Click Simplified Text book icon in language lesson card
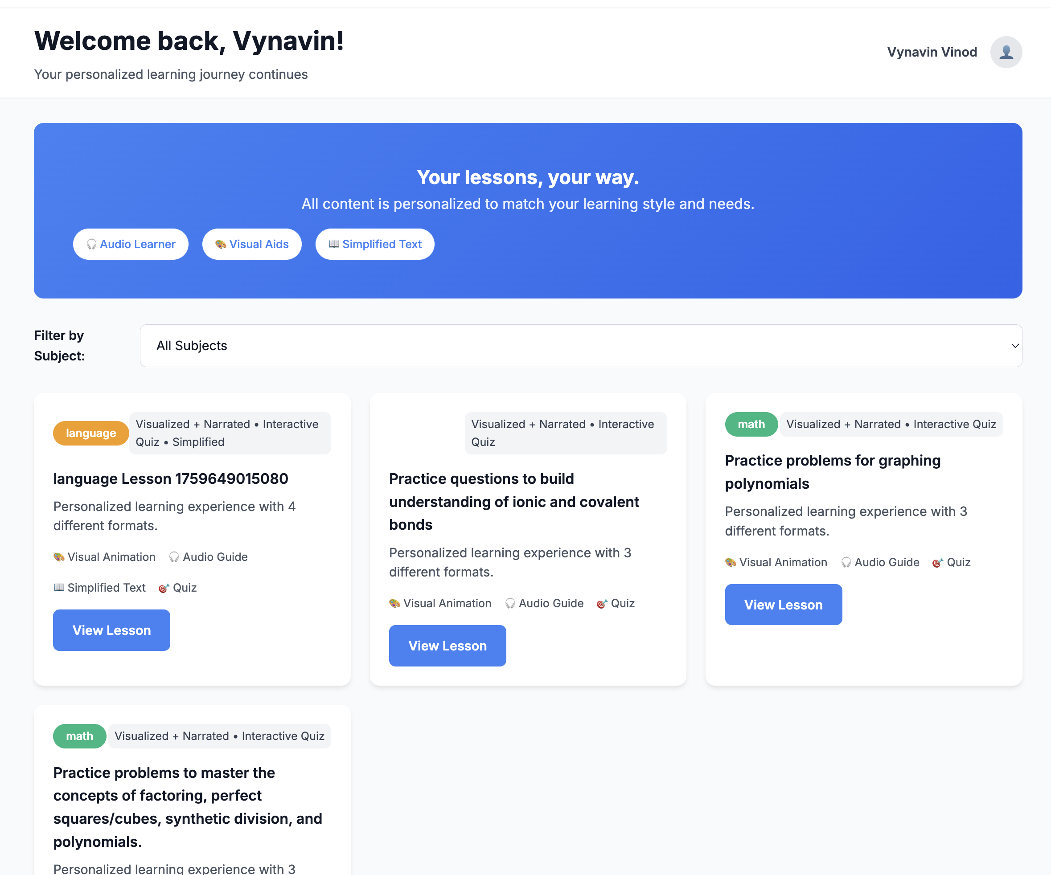The image size is (1051, 875). pos(59,587)
